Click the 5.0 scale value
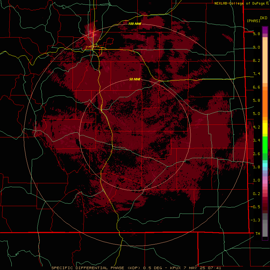This screenshot has width=270, height=270. [256, 114]
